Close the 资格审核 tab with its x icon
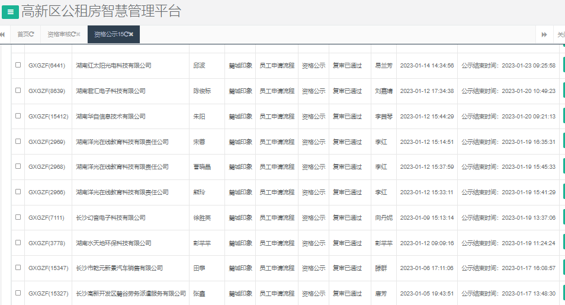 78,34
